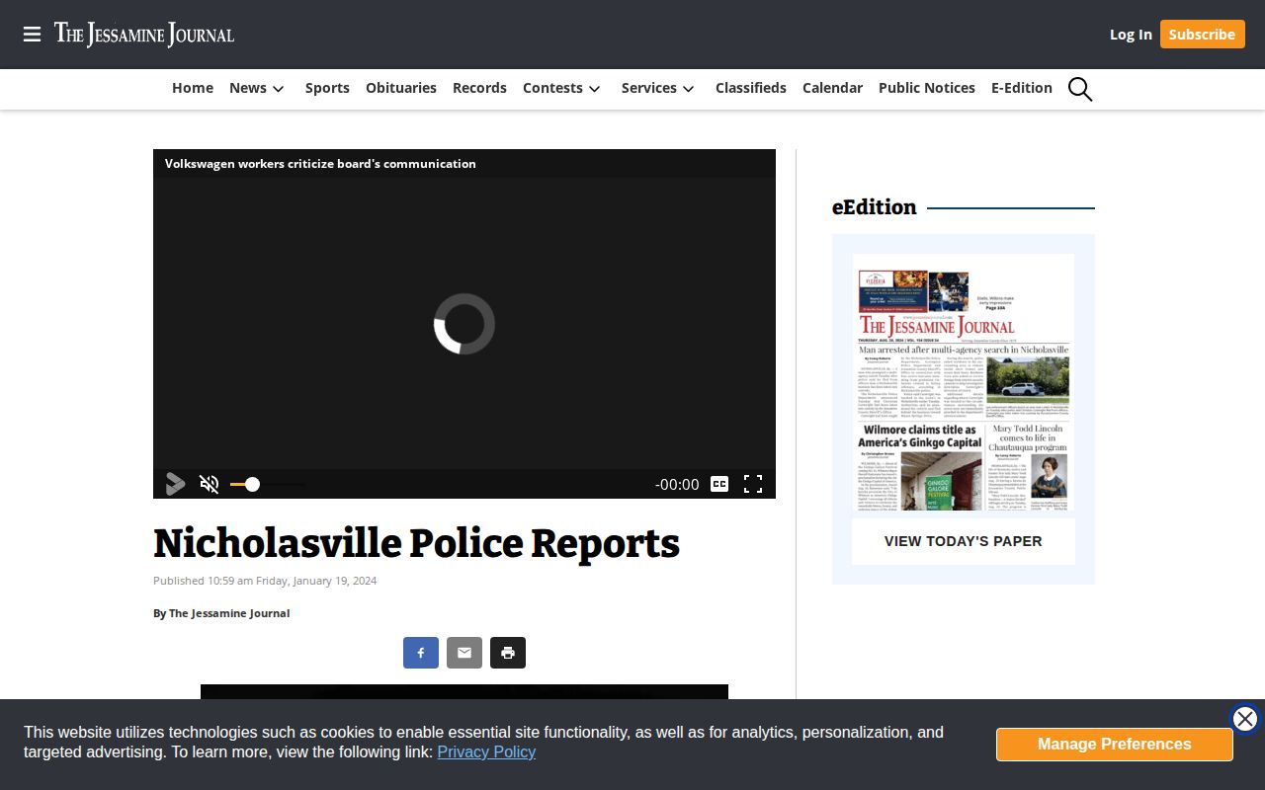Click View Today's Paper button

pos(964,541)
